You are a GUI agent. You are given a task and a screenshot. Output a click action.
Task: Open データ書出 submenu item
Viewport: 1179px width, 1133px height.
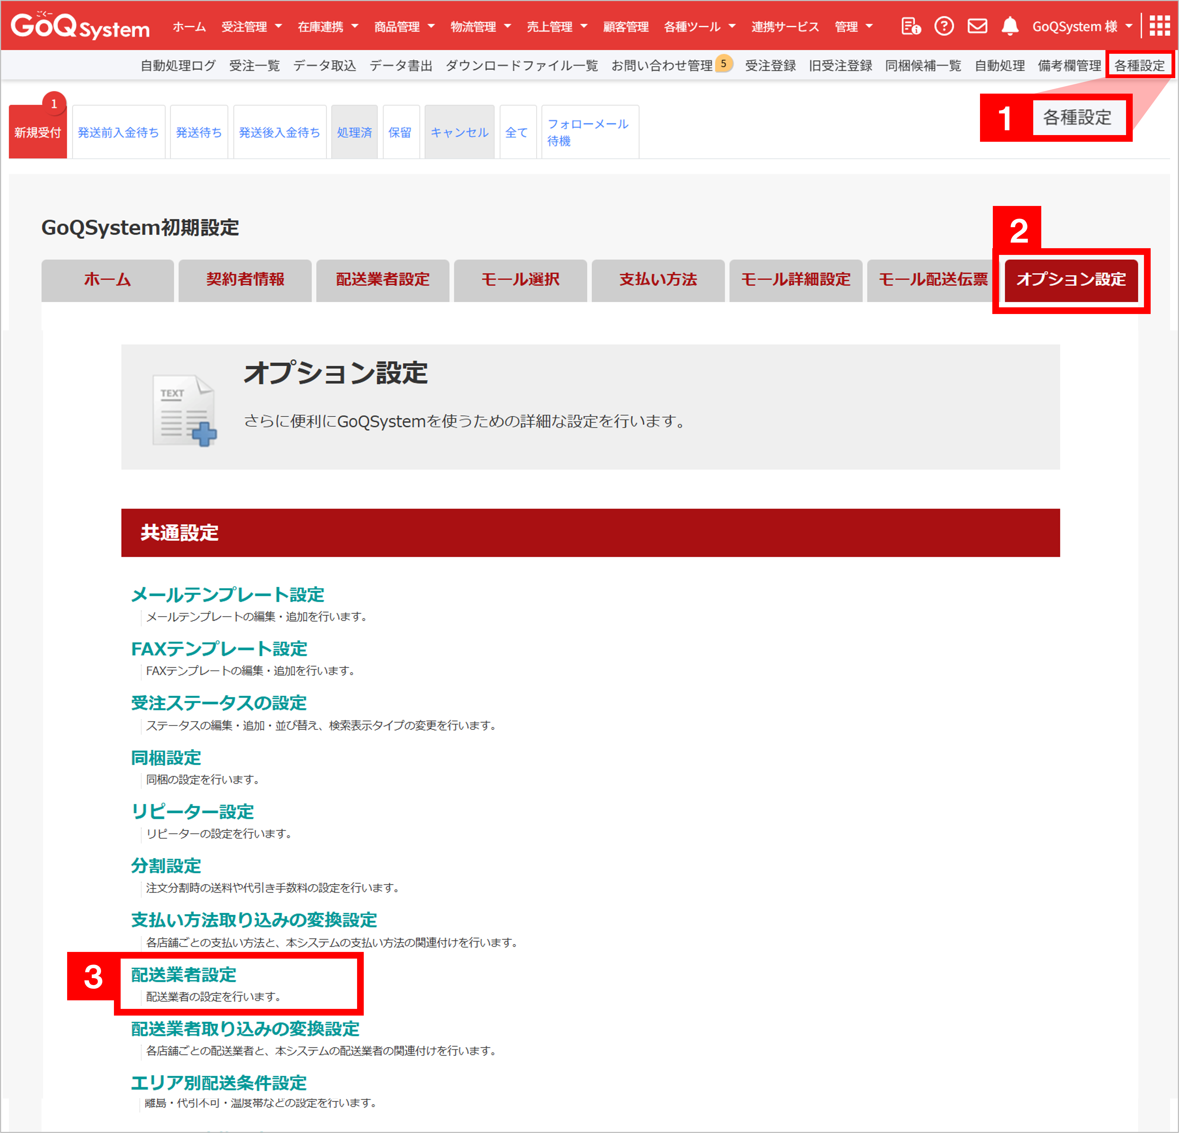coord(401,66)
